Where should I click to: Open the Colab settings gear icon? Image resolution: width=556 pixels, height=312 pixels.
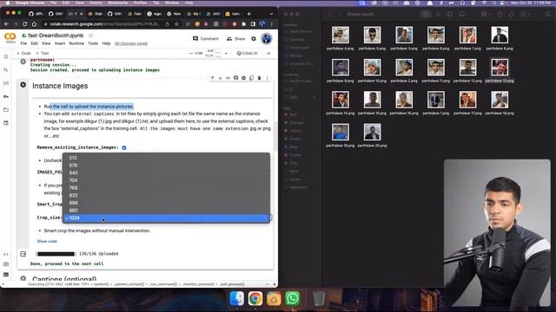coord(254,38)
